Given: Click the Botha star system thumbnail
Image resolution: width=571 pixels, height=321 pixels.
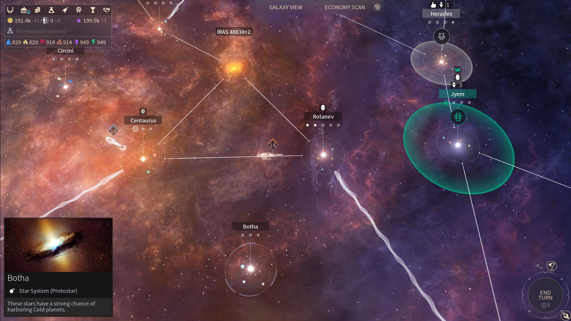Looking at the screenshot, I should pos(58,244).
